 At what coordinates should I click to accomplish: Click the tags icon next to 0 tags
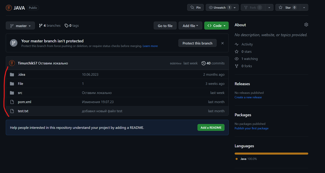pos(66,25)
